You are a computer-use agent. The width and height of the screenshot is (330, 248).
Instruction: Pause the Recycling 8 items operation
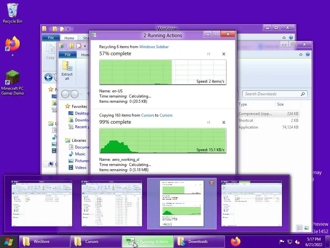[209, 54]
